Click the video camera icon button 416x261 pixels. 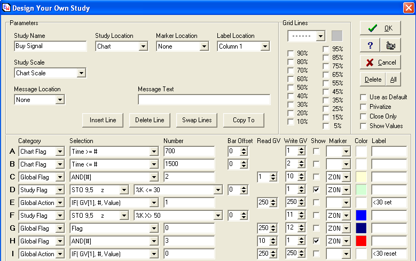pyautogui.click(x=390, y=45)
